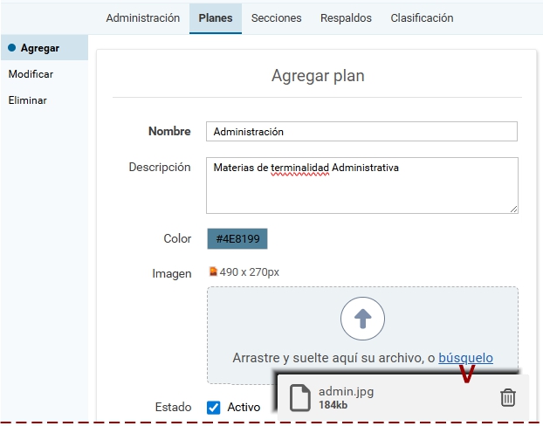Image resolution: width=543 pixels, height=426 pixels.
Task: Click the admin.jpg file name
Action: pos(346,392)
